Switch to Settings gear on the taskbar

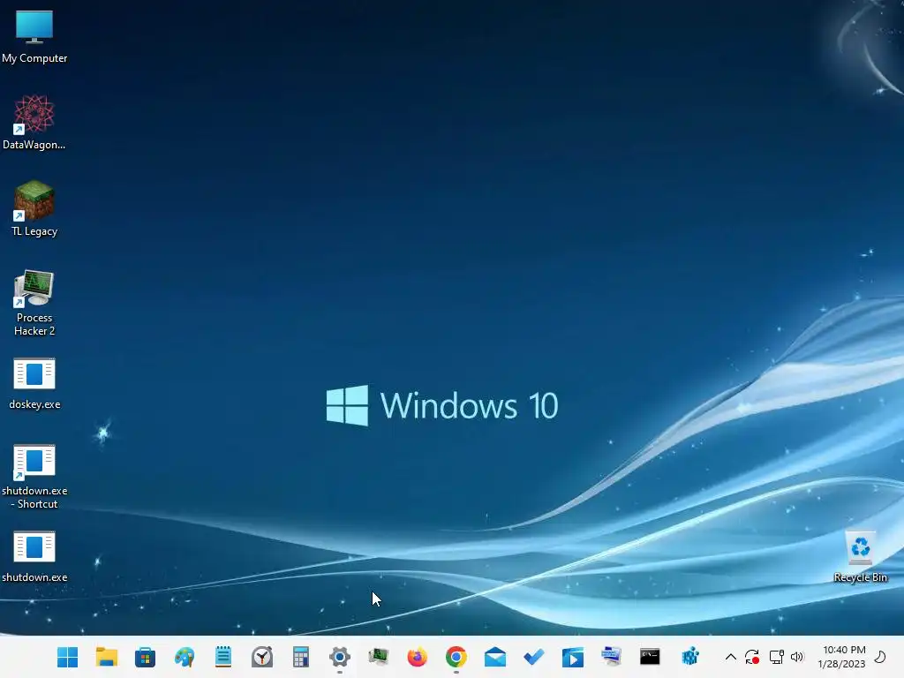pyautogui.click(x=340, y=657)
